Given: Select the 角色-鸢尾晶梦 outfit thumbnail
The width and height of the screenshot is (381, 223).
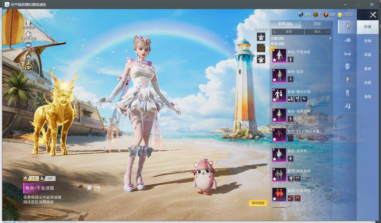Looking at the screenshot, I should click(x=279, y=115).
